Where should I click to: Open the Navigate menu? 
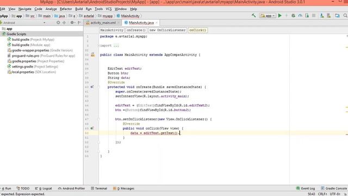[x=25, y=9]
